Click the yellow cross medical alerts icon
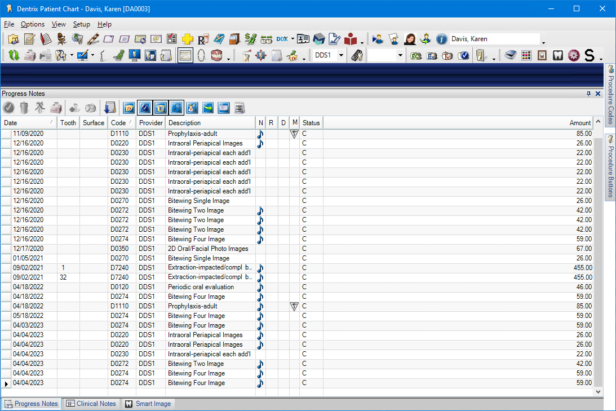This screenshot has height=411, width=616. coord(188,39)
